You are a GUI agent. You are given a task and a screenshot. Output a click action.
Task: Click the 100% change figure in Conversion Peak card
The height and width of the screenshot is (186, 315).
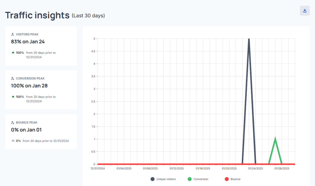click(20, 97)
